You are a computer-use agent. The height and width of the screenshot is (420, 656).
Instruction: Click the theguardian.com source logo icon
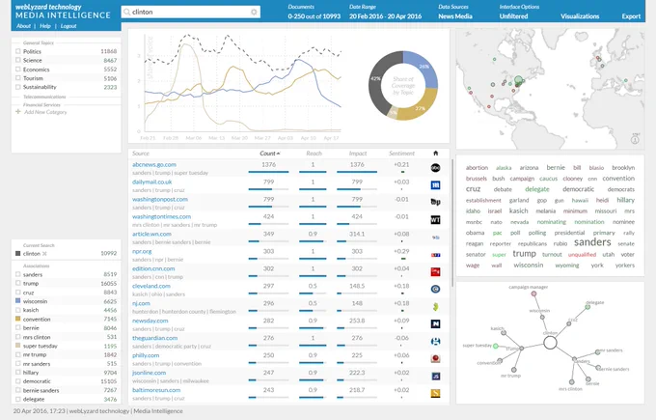(x=435, y=341)
